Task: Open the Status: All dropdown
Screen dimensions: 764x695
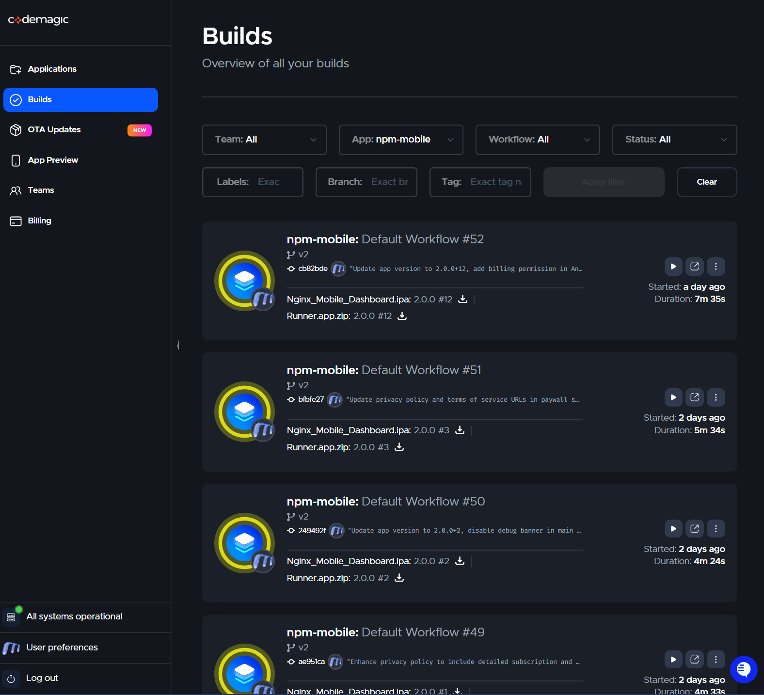Action: point(674,140)
